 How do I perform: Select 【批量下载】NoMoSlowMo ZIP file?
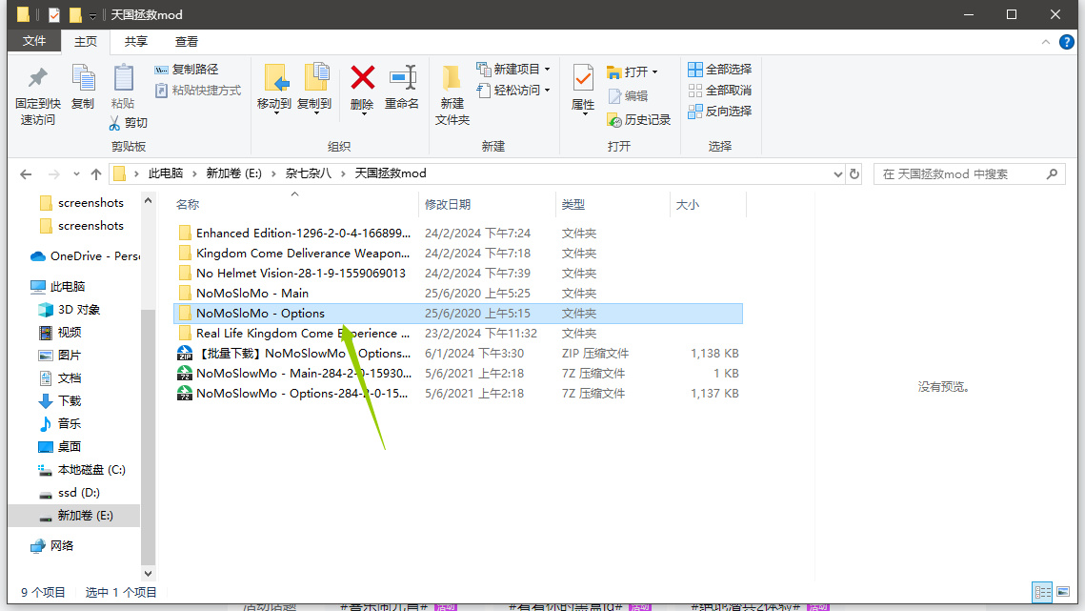pyautogui.click(x=457, y=354)
